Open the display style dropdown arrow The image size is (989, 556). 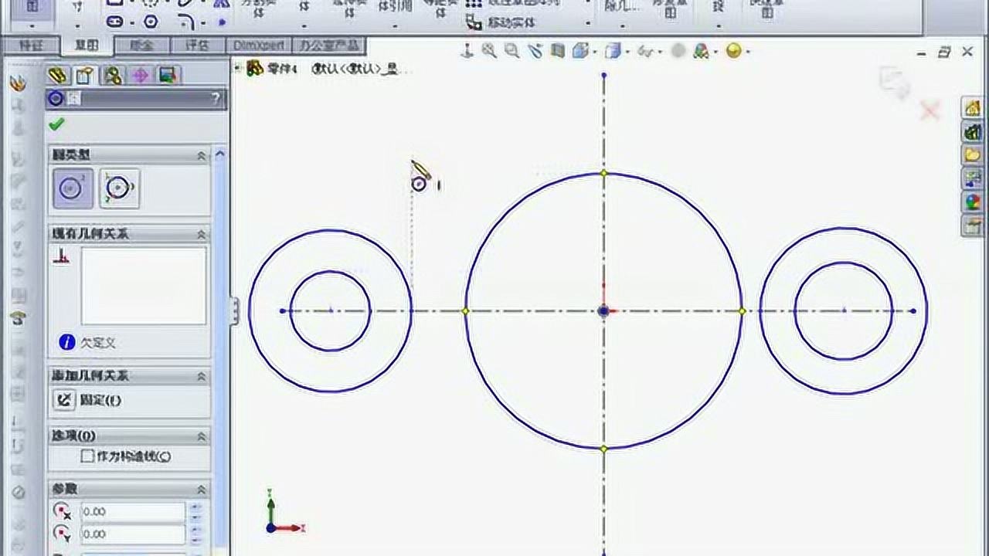pos(628,52)
